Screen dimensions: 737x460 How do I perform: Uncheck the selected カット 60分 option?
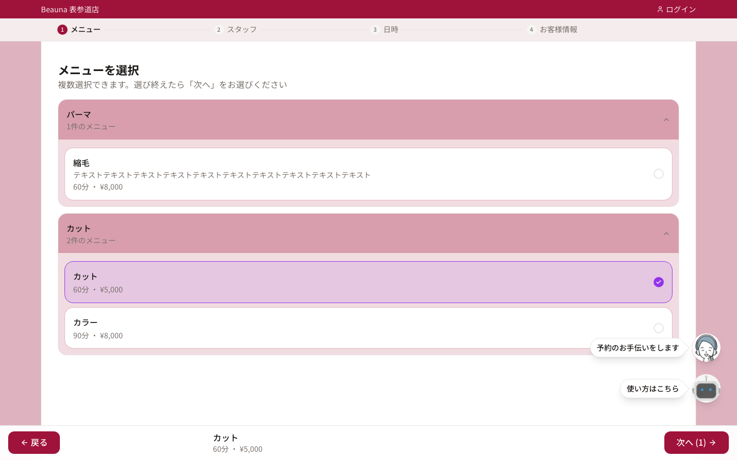pos(659,282)
